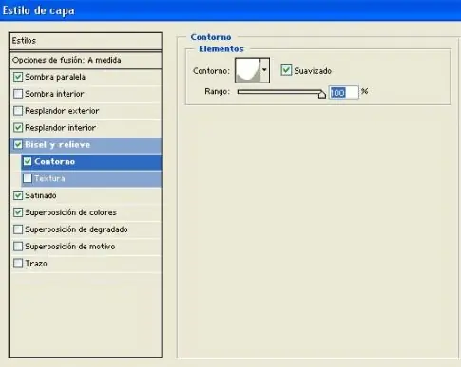Image resolution: width=461 pixels, height=367 pixels.
Task: Select the Satinado style label
Action: click(41, 195)
